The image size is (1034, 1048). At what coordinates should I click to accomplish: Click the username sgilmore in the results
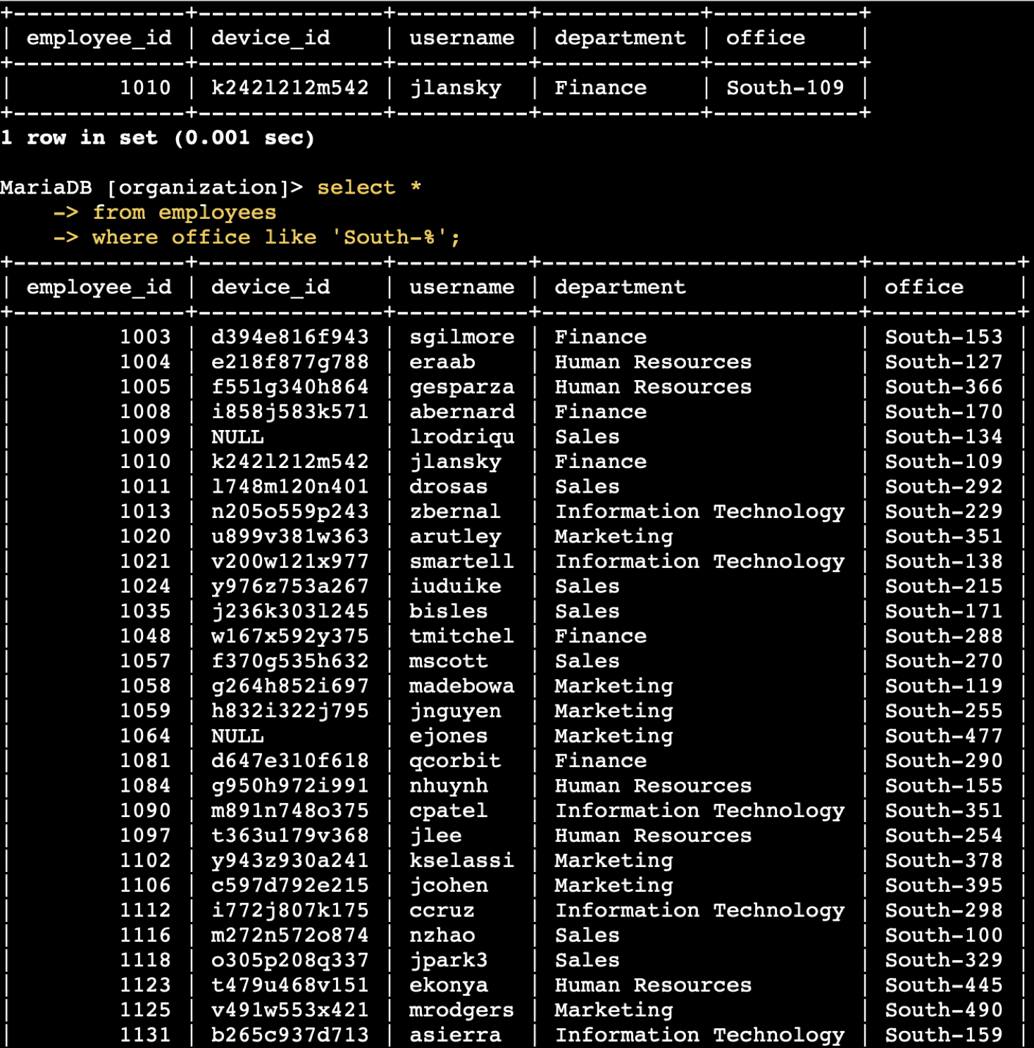point(461,337)
